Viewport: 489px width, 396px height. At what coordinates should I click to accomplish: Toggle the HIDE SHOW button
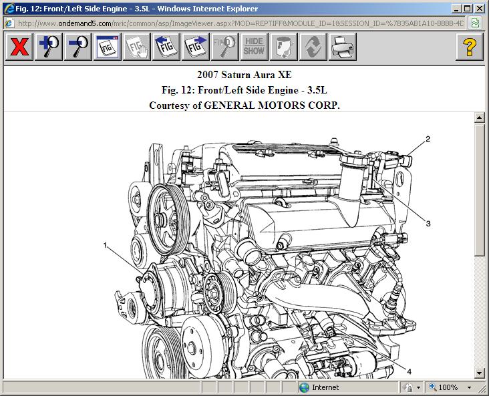point(254,47)
